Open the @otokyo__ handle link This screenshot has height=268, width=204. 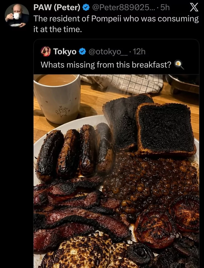click(108, 51)
